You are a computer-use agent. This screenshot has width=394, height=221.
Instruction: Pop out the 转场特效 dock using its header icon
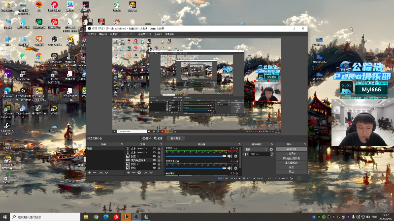[x=272, y=144]
